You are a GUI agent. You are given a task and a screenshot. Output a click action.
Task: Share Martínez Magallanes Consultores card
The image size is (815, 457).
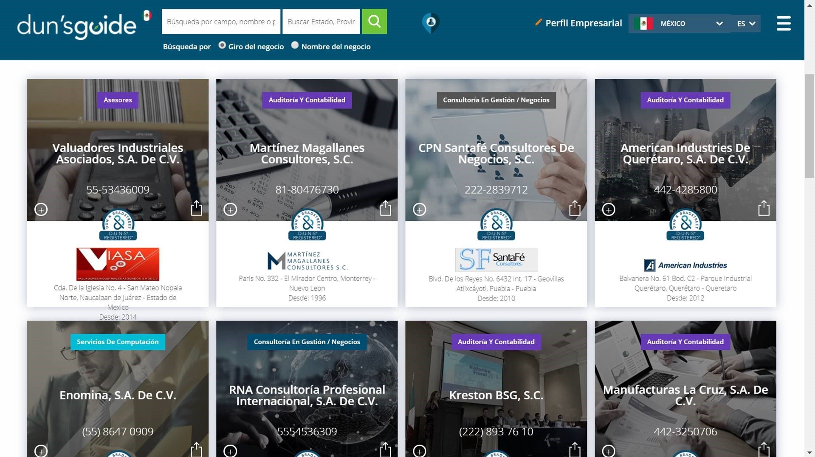coord(385,208)
